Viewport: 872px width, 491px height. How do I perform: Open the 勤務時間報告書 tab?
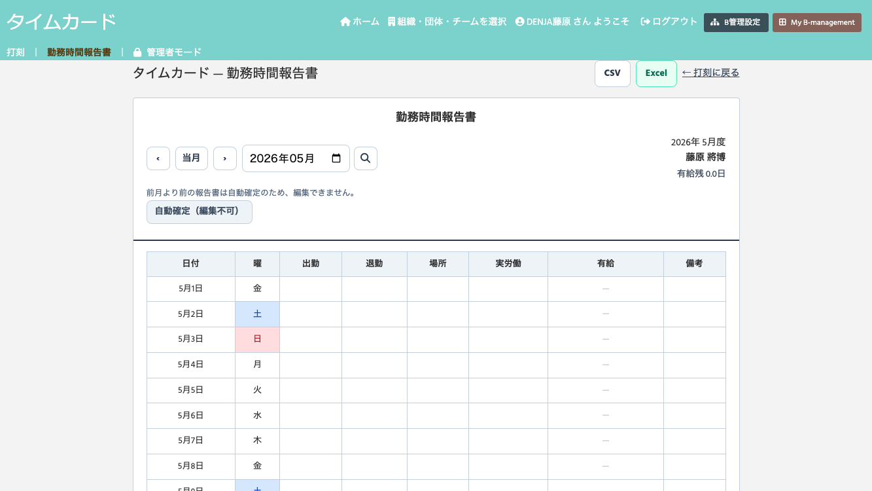79,52
